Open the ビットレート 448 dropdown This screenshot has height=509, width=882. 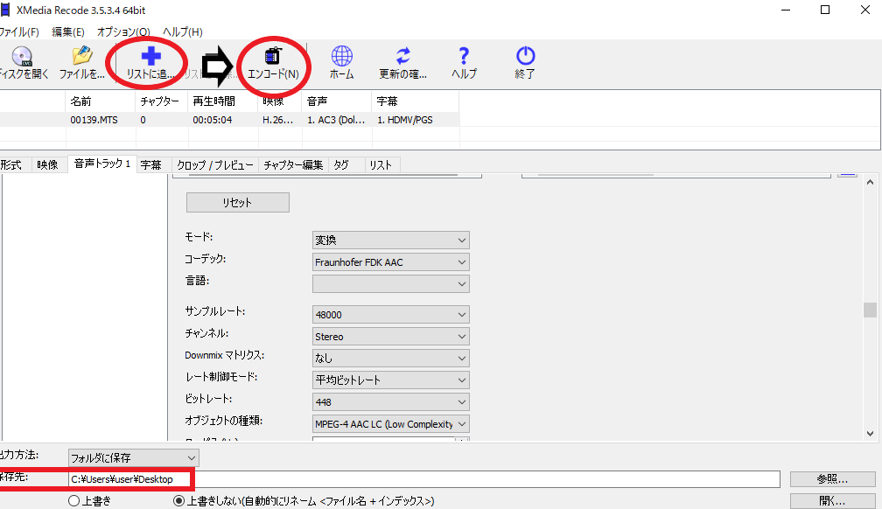click(390, 402)
